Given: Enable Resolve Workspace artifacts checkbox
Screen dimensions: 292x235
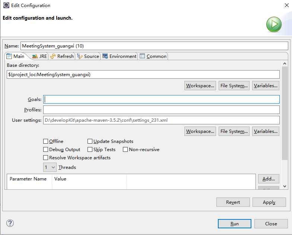Looking at the screenshot, I should [x=45, y=157].
